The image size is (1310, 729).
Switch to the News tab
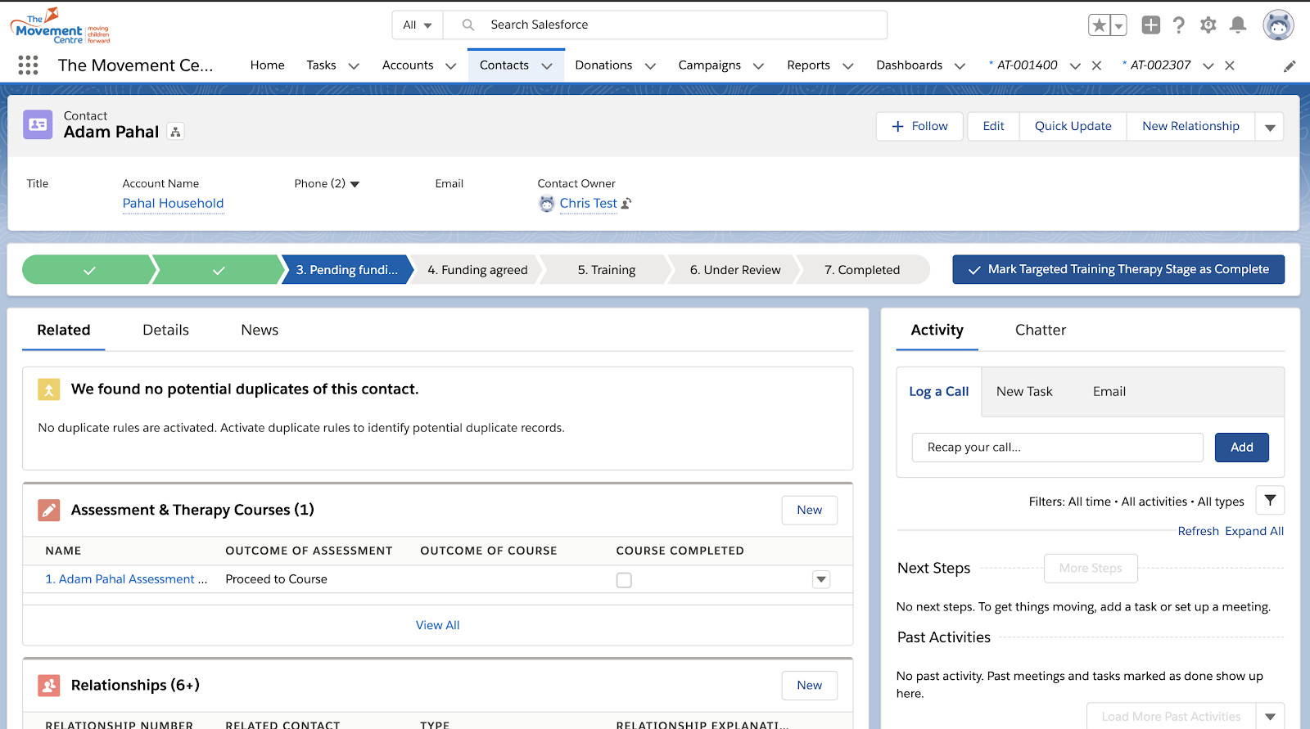click(260, 331)
